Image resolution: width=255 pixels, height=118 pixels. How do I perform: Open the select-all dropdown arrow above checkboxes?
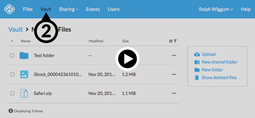point(12,41)
